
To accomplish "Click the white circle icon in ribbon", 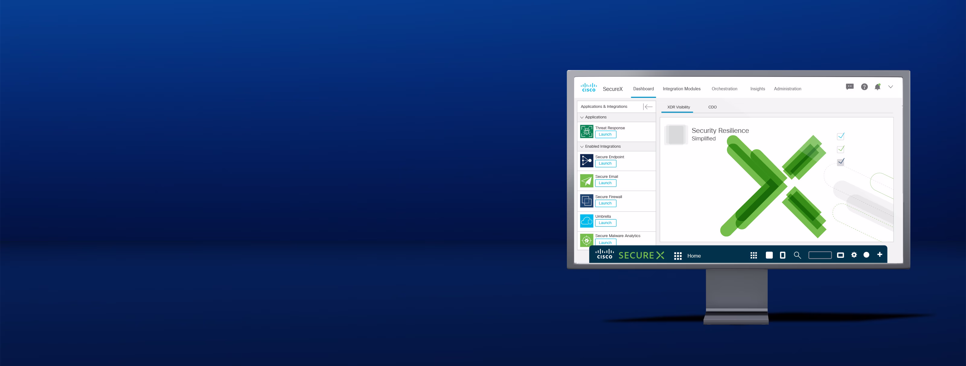I will 866,255.
